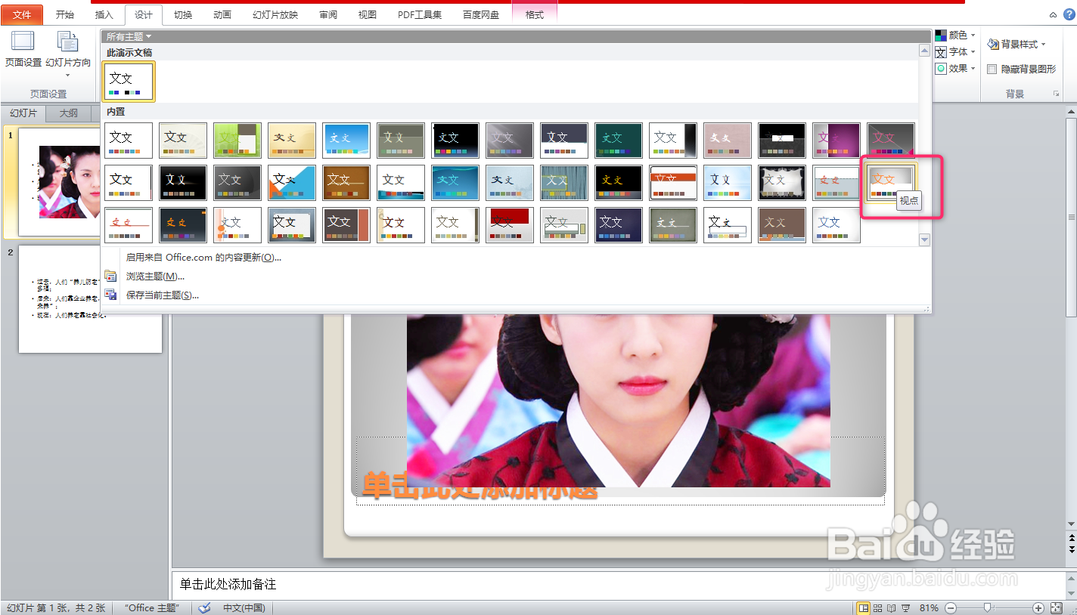Expand the 背景样式 dropdown arrow
1077x615 pixels.
click(1043, 45)
